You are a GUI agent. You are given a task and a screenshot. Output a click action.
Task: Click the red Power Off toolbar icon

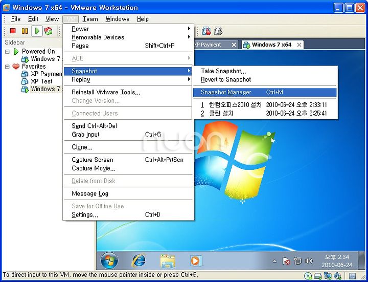(x=13, y=31)
